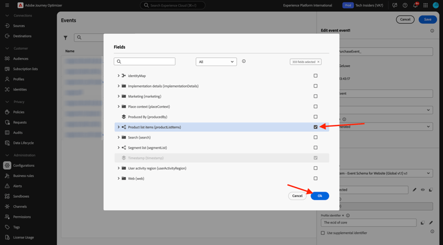
Task: Go to Audiences in sidebar
Action: coord(21,59)
